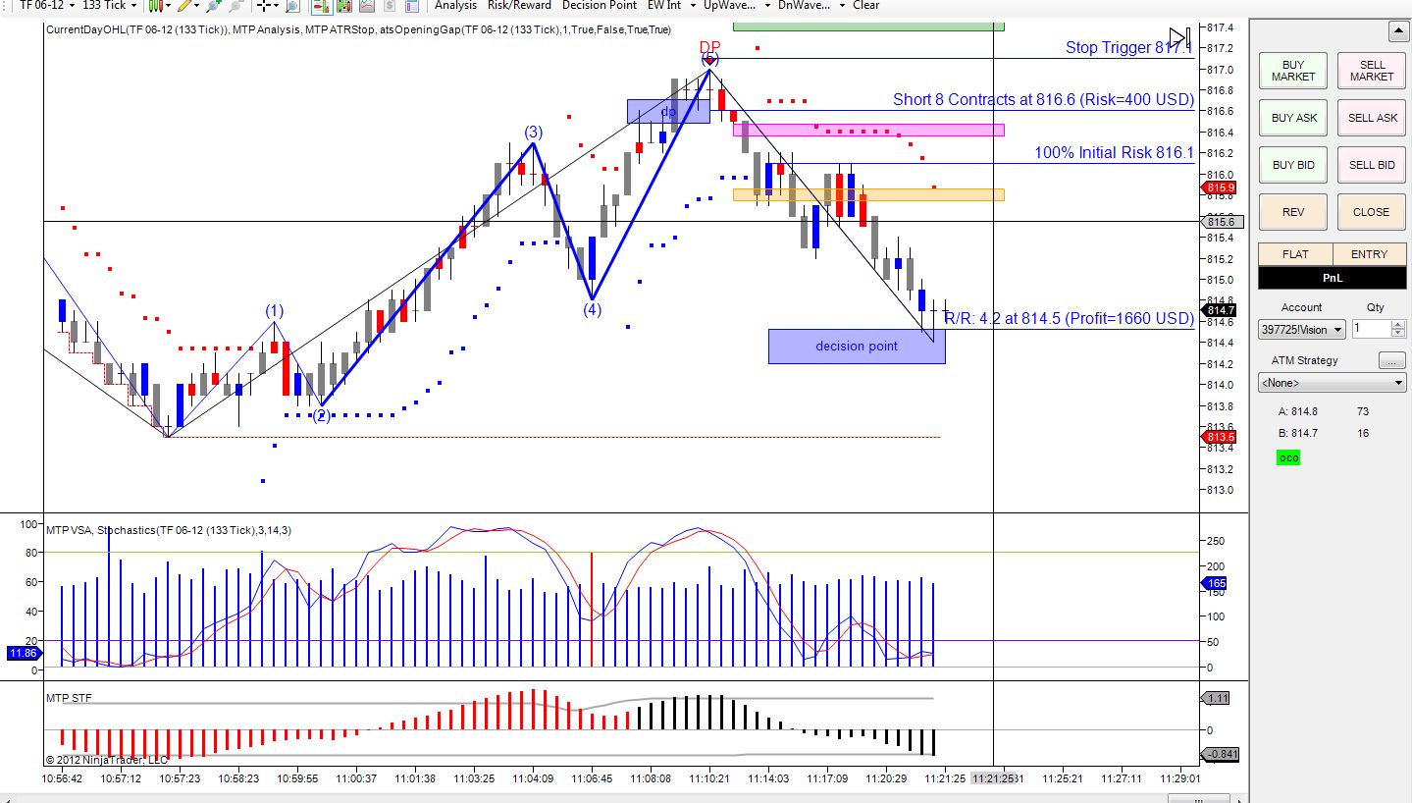Viewport: 1412px width, 803px height.
Task: Open the UpWave dropdown
Action: pyautogui.click(x=735, y=5)
